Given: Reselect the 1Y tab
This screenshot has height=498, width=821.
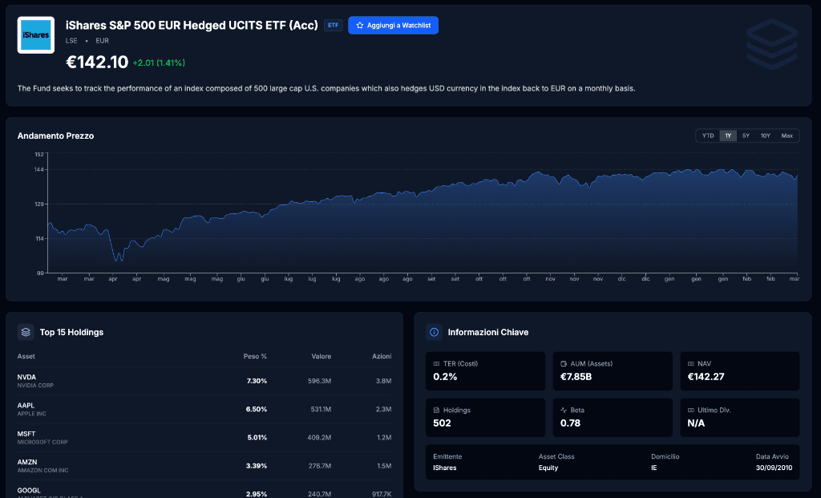Looking at the screenshot, I should click(728, 136).
